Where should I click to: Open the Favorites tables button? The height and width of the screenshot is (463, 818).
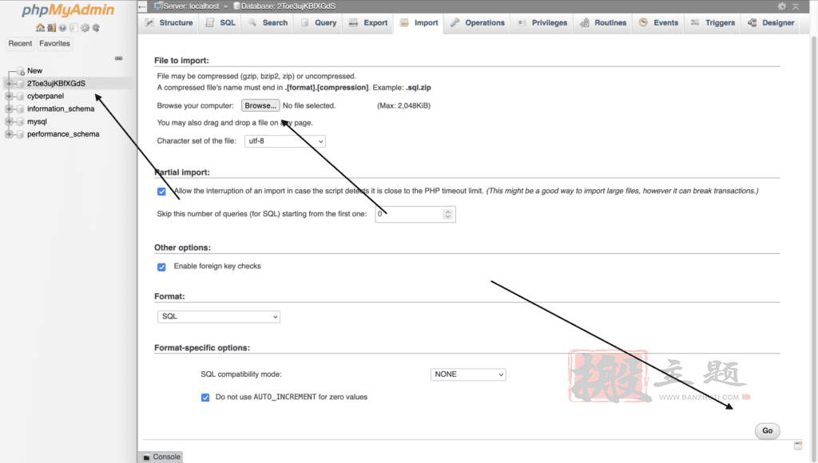click(x=54, y=44)
